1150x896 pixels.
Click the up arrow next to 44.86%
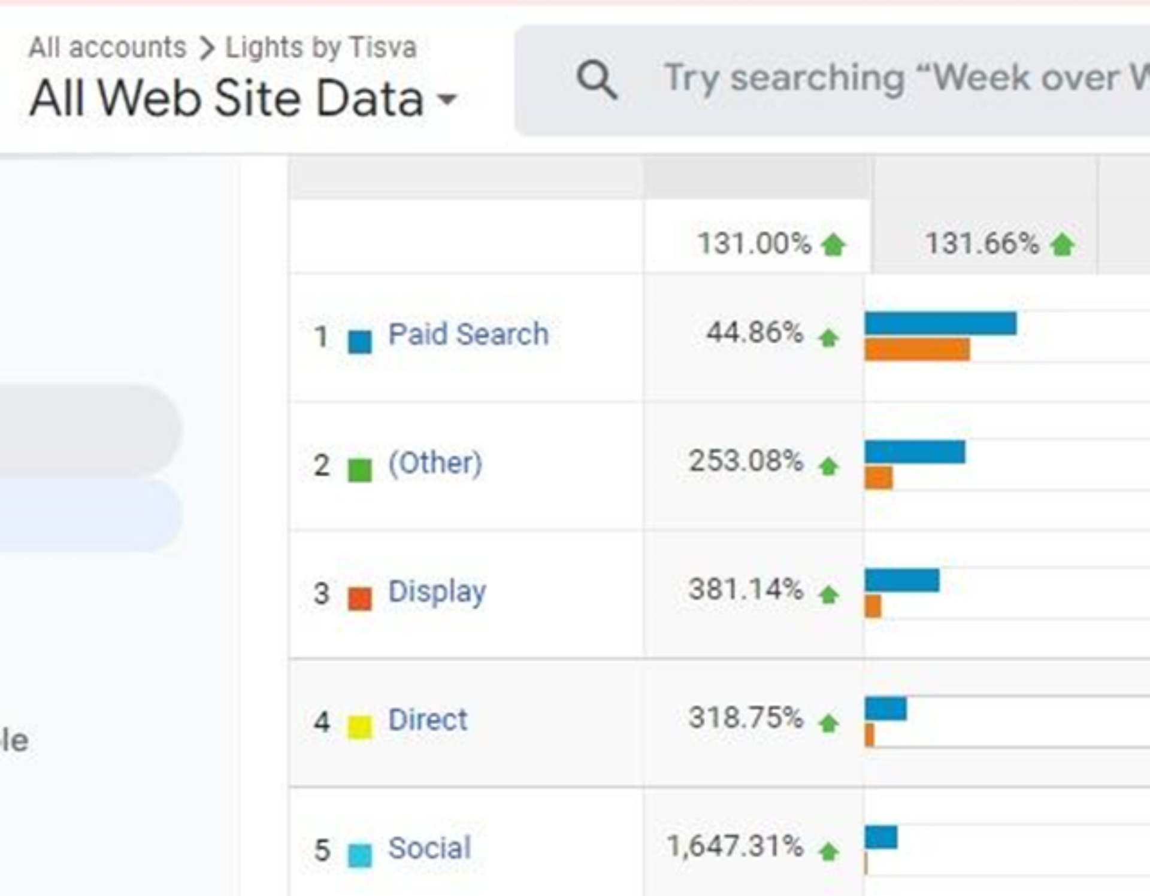829,338
